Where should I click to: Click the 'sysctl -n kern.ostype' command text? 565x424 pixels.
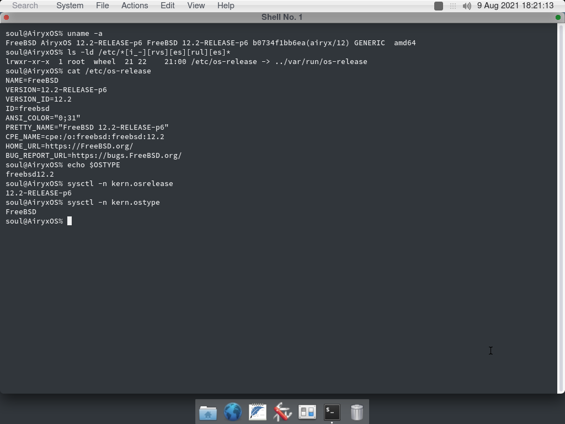[114, 202]
